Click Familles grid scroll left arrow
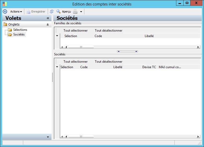This screenshot has height=147, width=204. coord(66,47)
